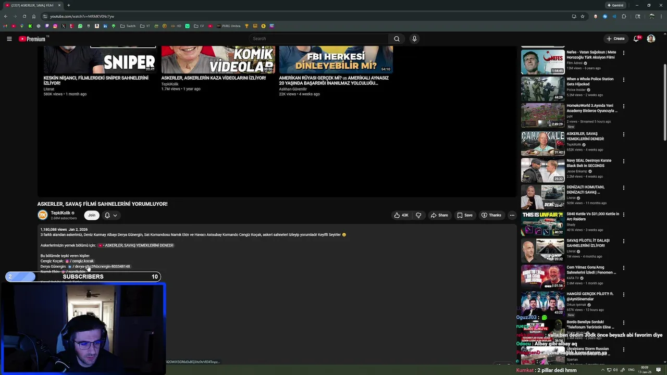667x375 pixels.
Task: Click the YouTube Premium logo
Action: (x=32, y=39)
